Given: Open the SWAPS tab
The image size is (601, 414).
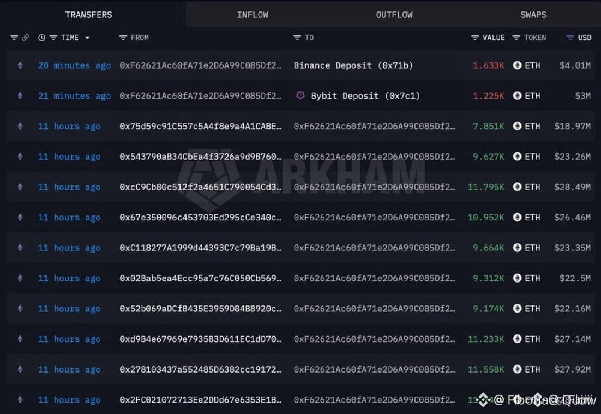Looking at the screenshot, I should point(533,15).
